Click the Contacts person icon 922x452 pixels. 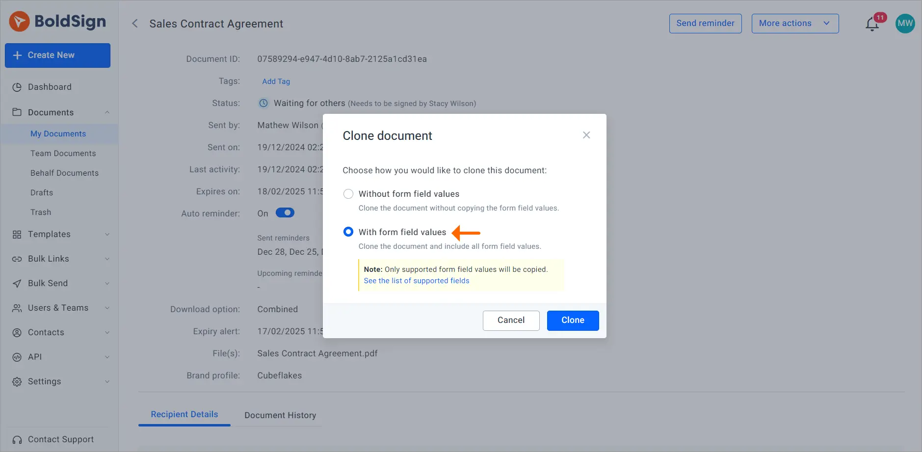(17, 333)
